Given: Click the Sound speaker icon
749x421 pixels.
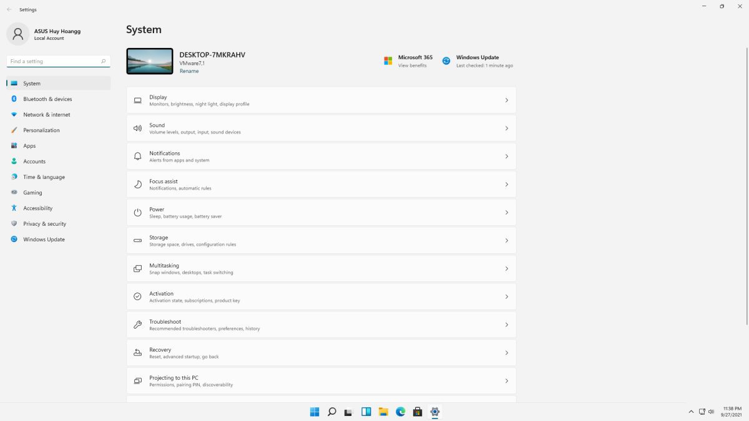Looking at the screenshot, I should coord(137,128).
